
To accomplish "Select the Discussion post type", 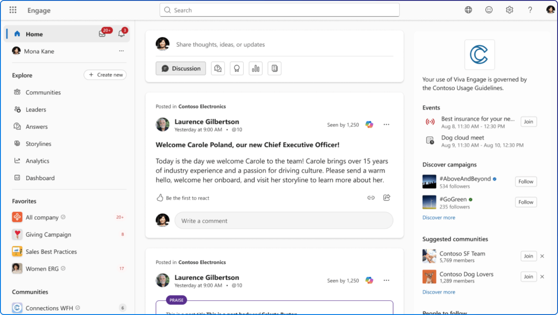I will [x=181, y=68].
